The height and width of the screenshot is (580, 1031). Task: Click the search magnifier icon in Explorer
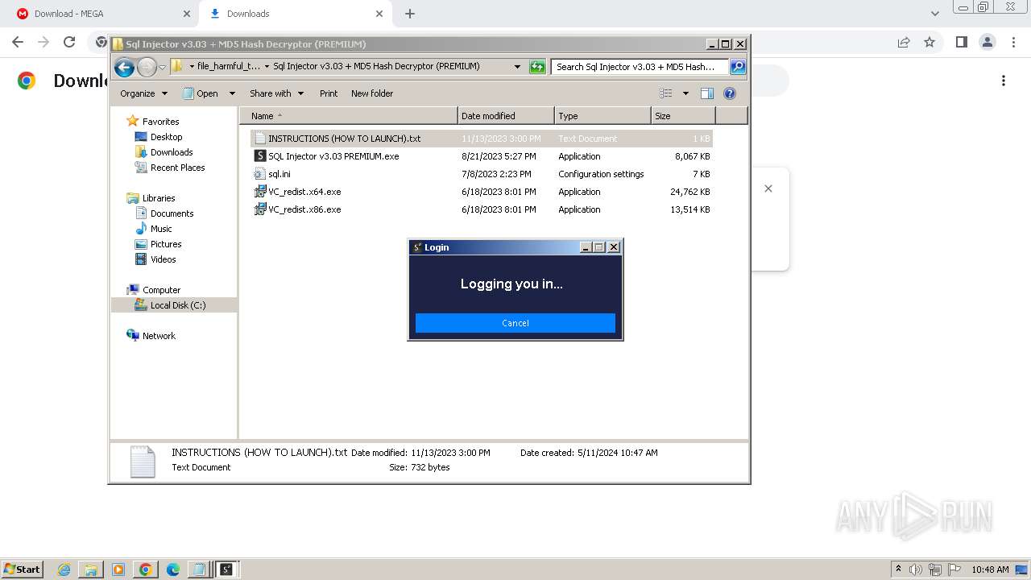point(738,67)
